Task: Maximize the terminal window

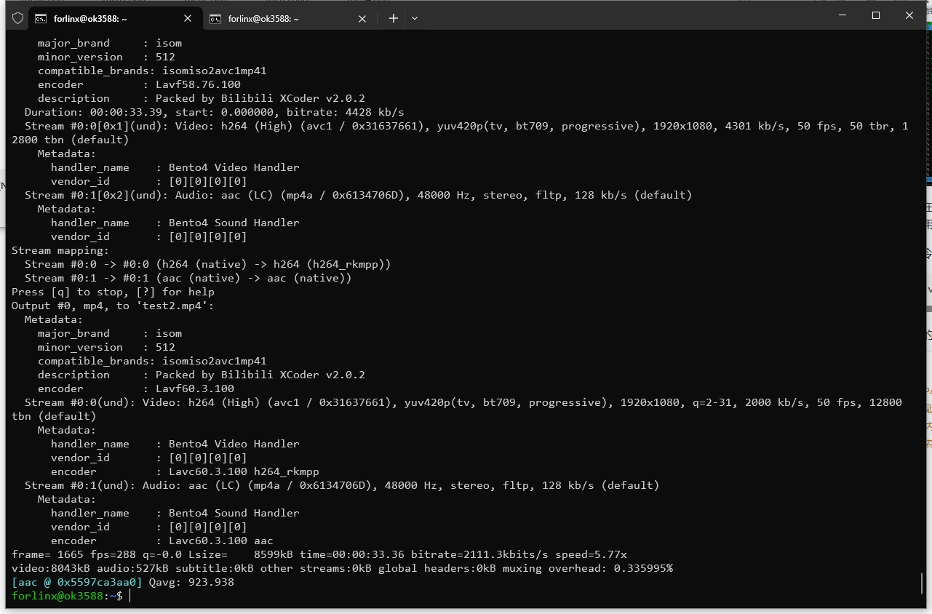Action: tap(876, 15)
